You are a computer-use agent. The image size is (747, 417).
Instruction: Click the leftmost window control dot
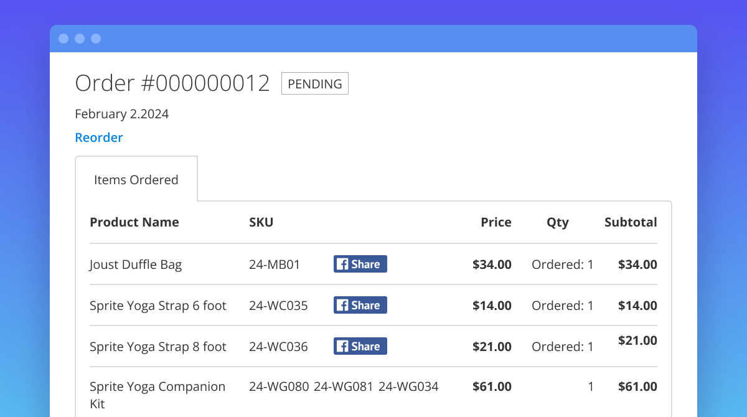[63, 39]
